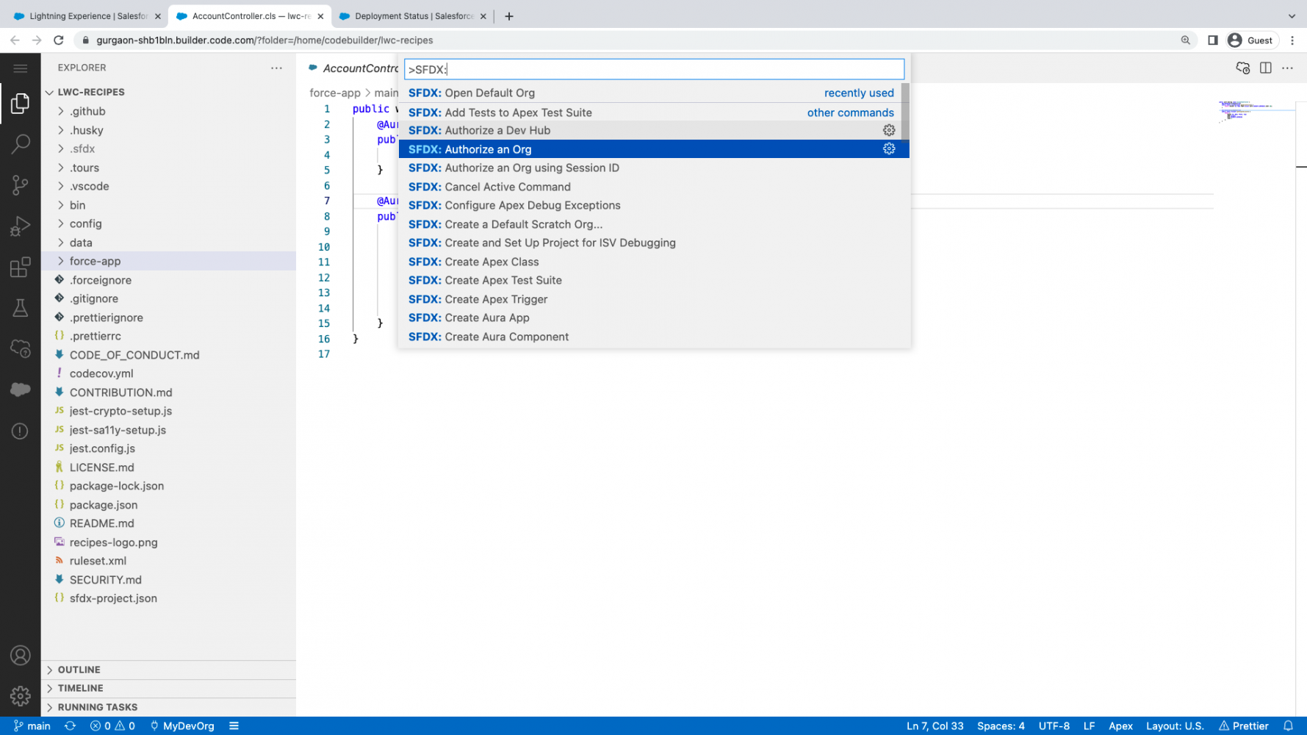
Task: Click the Guest profile button
Action: click(x=1250, y=40)
